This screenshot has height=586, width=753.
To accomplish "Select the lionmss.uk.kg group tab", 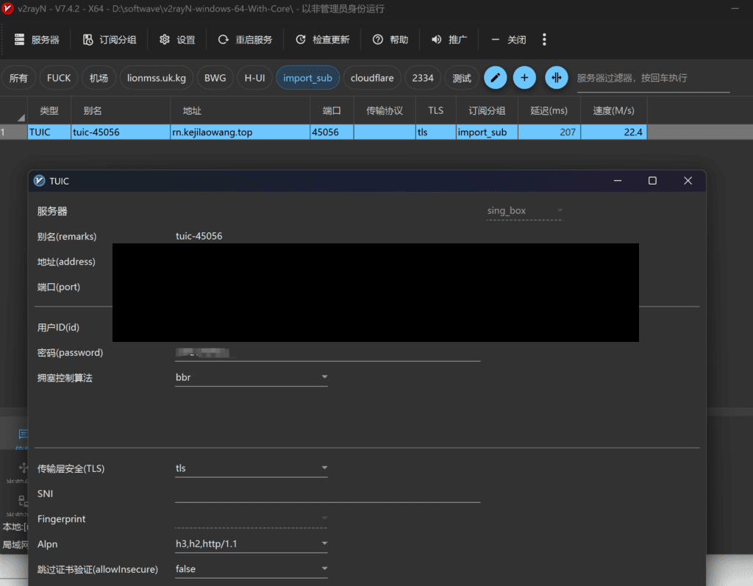I will tap(157, 78).
